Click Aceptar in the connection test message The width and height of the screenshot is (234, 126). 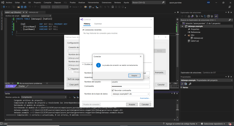[134, 75]
